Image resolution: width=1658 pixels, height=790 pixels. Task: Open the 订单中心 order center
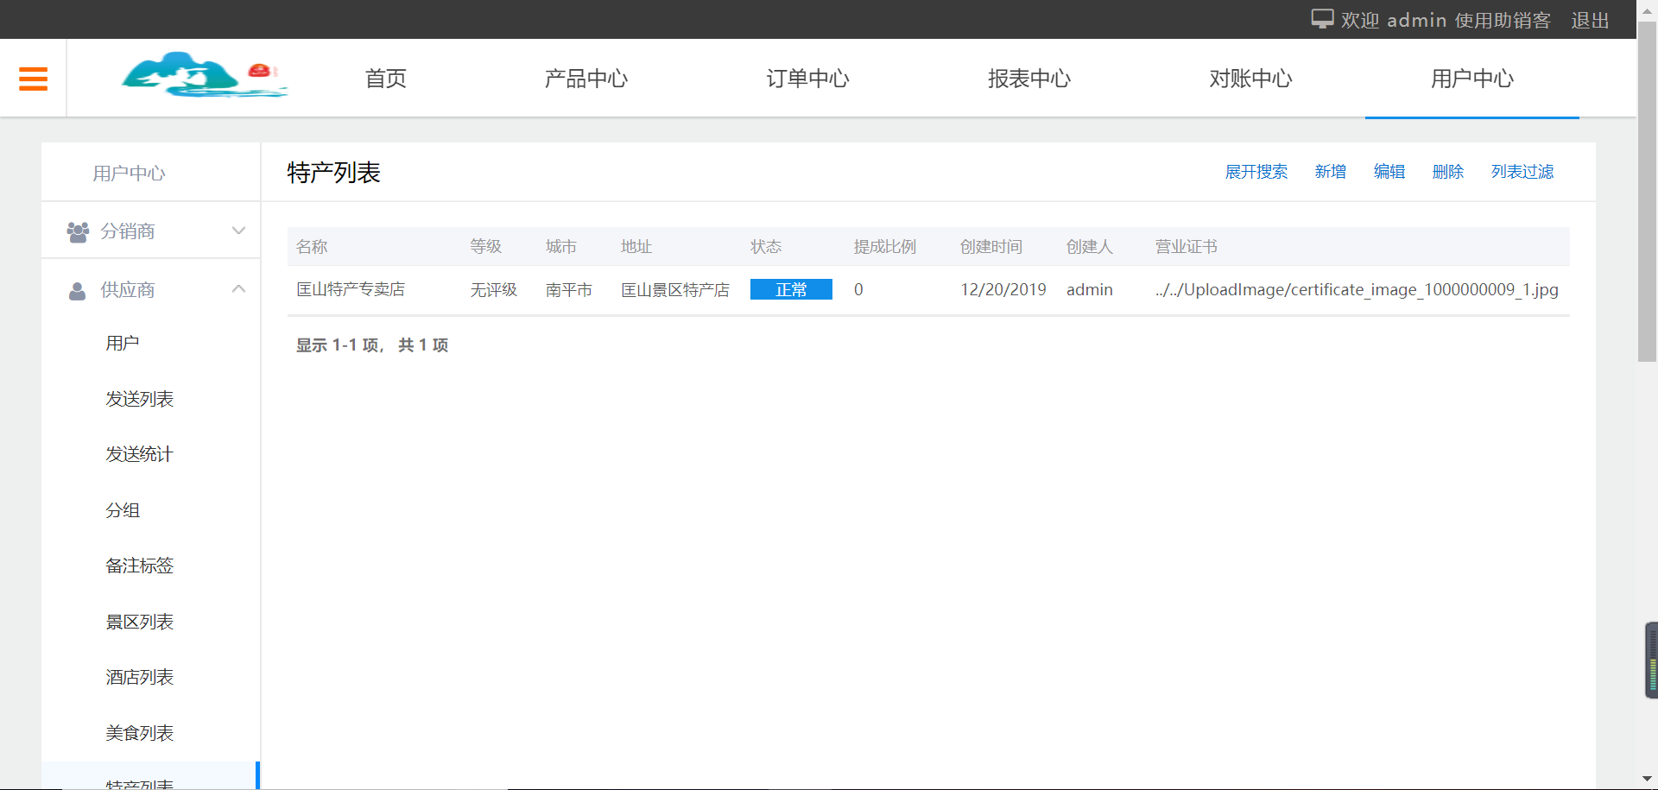tap(807, 79)
